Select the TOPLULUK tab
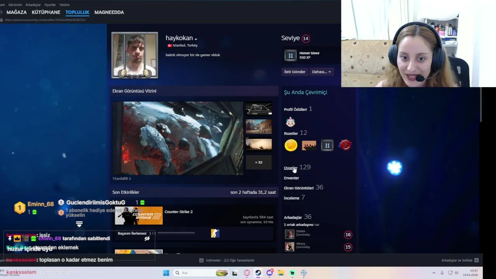The height and width of the screenshot is (279, 496). pyautogui.click(x=77, y=12)
